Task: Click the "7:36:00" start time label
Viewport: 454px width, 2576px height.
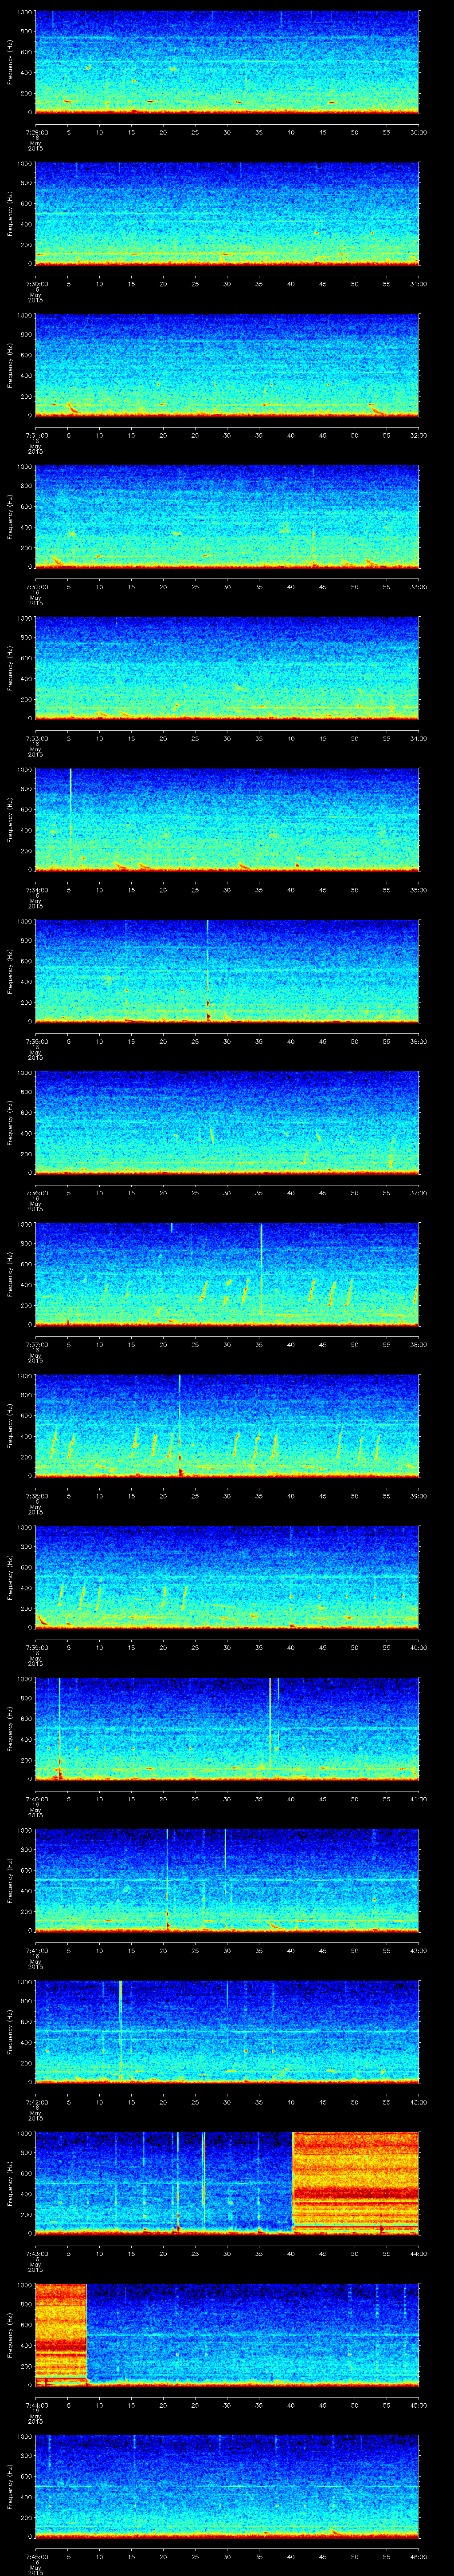Action: point(36,1192)
